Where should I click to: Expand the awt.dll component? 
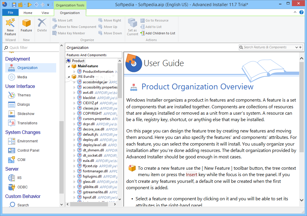[x=74, y=93]
